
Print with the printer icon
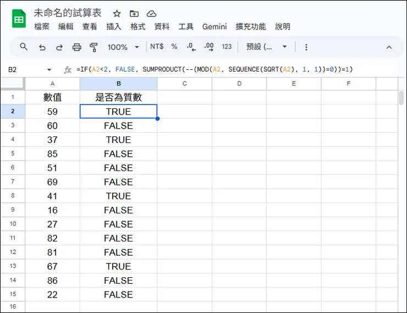pos(76,47)
